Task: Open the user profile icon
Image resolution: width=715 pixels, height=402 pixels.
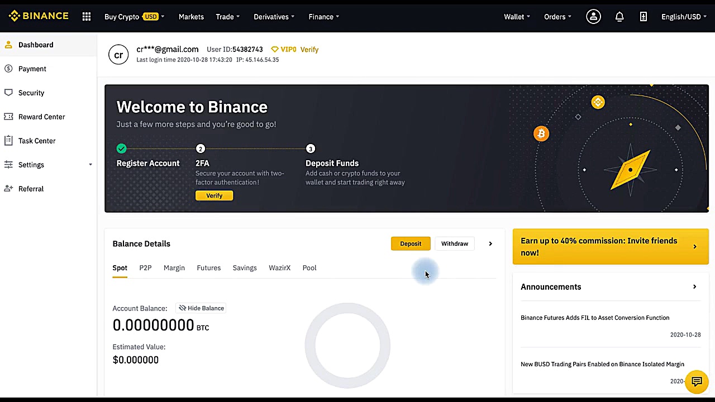Action: click(x=593, y=17)
